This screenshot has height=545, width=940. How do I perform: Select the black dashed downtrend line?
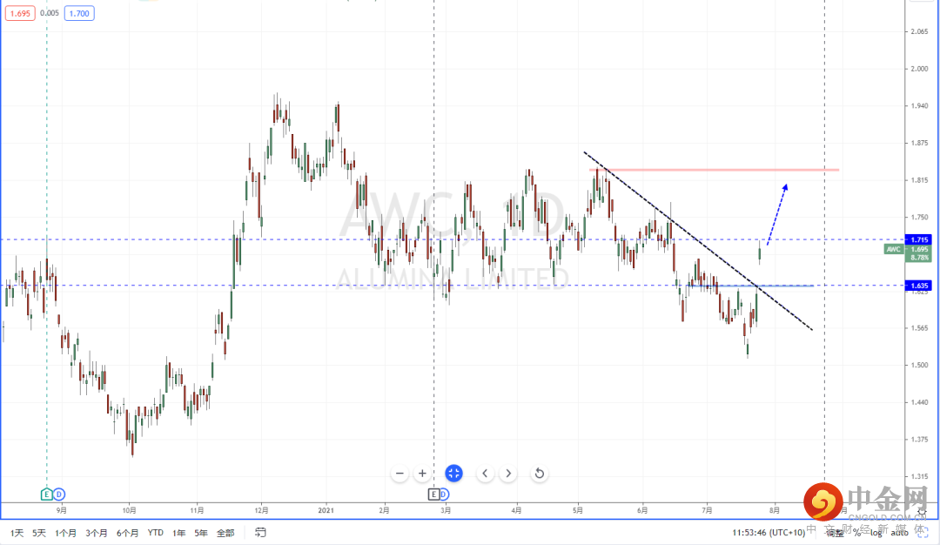[698, 241]
